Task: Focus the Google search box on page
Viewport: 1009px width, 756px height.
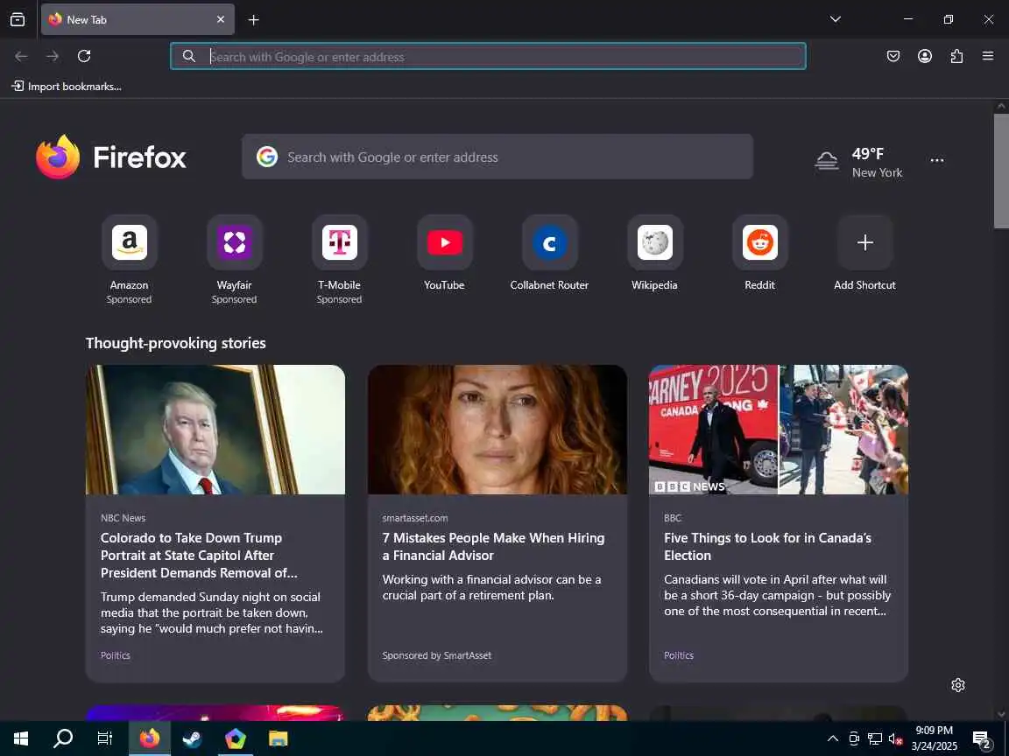Action: tap(497, 157)
